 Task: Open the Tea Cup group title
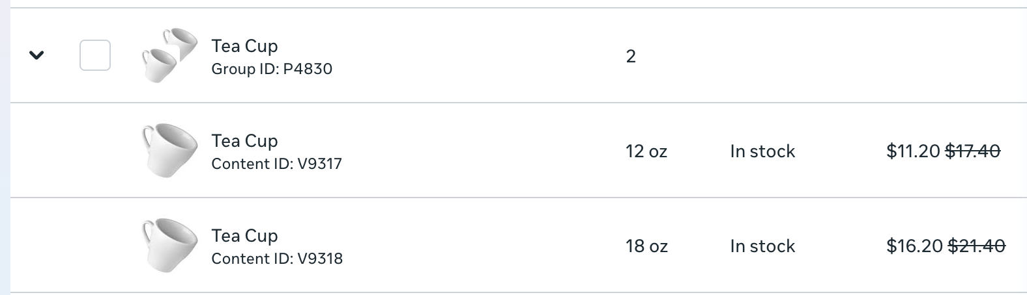coord(244,46)
